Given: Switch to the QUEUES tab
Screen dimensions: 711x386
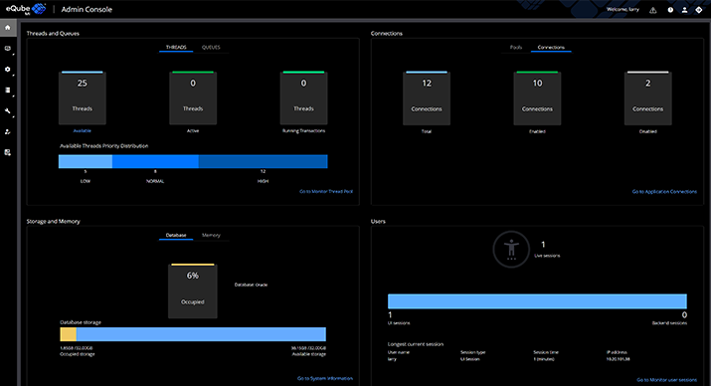Looking at the screenshot, I should [211, 47].
